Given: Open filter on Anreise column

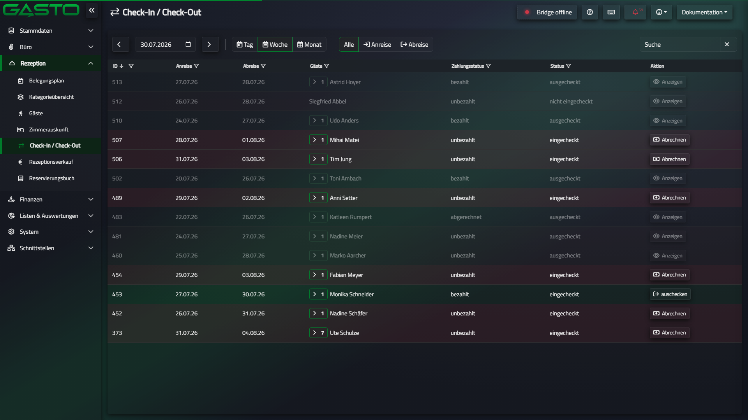Looking at the screenshot, I should pyautogui.click(x=196, y=66).
